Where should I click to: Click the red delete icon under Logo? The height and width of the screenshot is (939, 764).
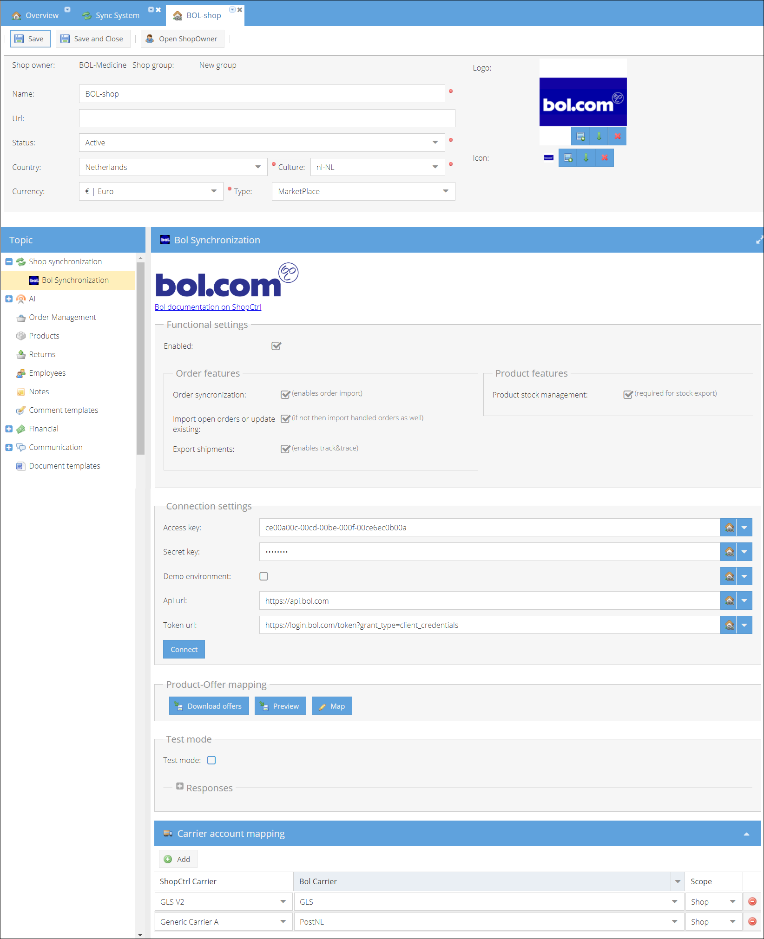(617, 136)
